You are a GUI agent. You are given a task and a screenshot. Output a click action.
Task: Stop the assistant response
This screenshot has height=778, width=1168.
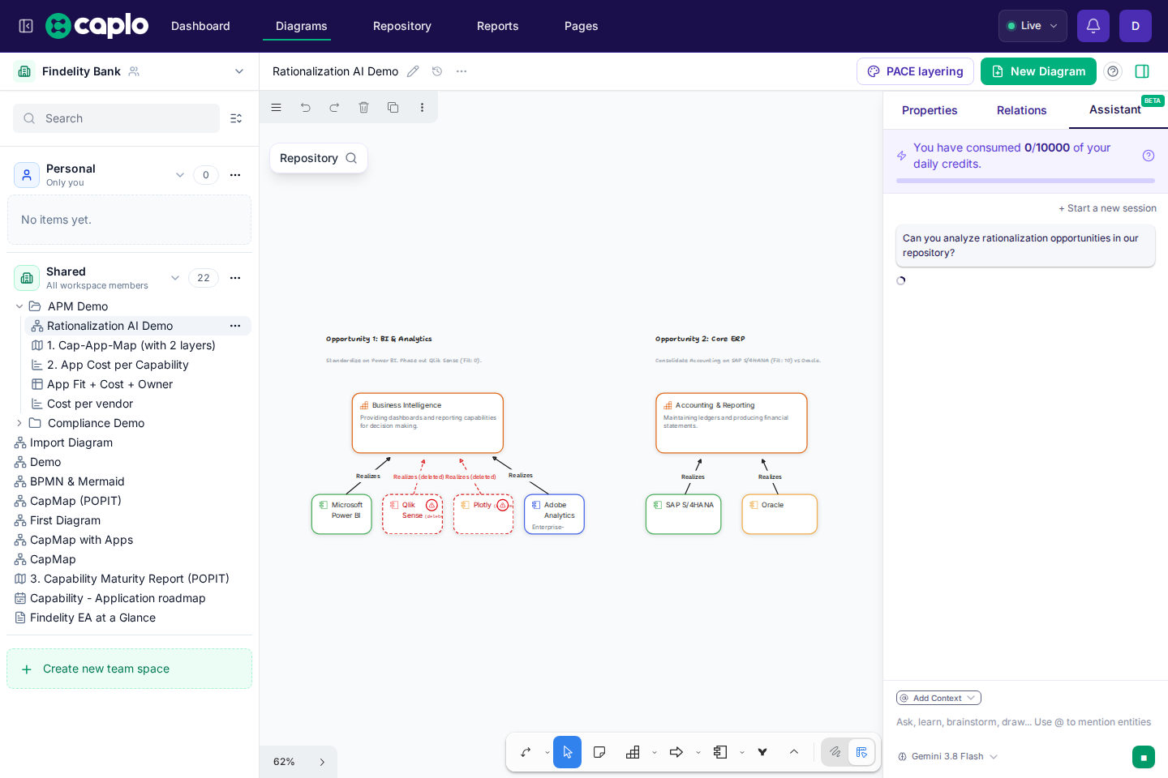click(x=1144, y=757)
